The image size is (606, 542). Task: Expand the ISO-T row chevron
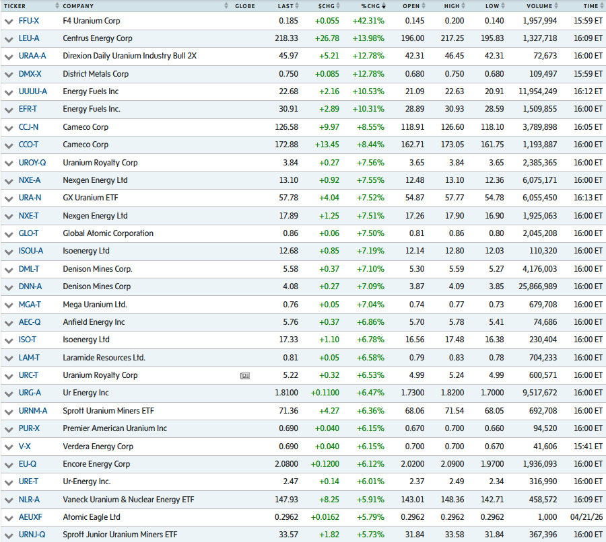tap(9, 341)
